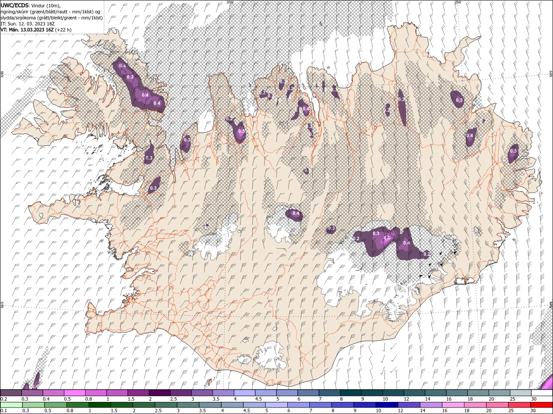Click the UWC/ECDS title text
Image resolution: width=553 pixels, height=414 pixels.
(x=15, y=5)
